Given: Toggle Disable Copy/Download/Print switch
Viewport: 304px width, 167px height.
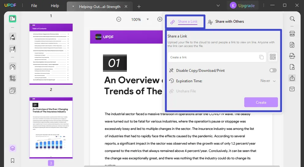Looking at the screenshot, I should coord(273,70).
